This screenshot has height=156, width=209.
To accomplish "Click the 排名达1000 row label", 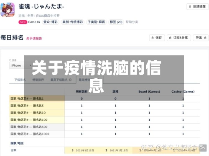I will pos(37,134).
